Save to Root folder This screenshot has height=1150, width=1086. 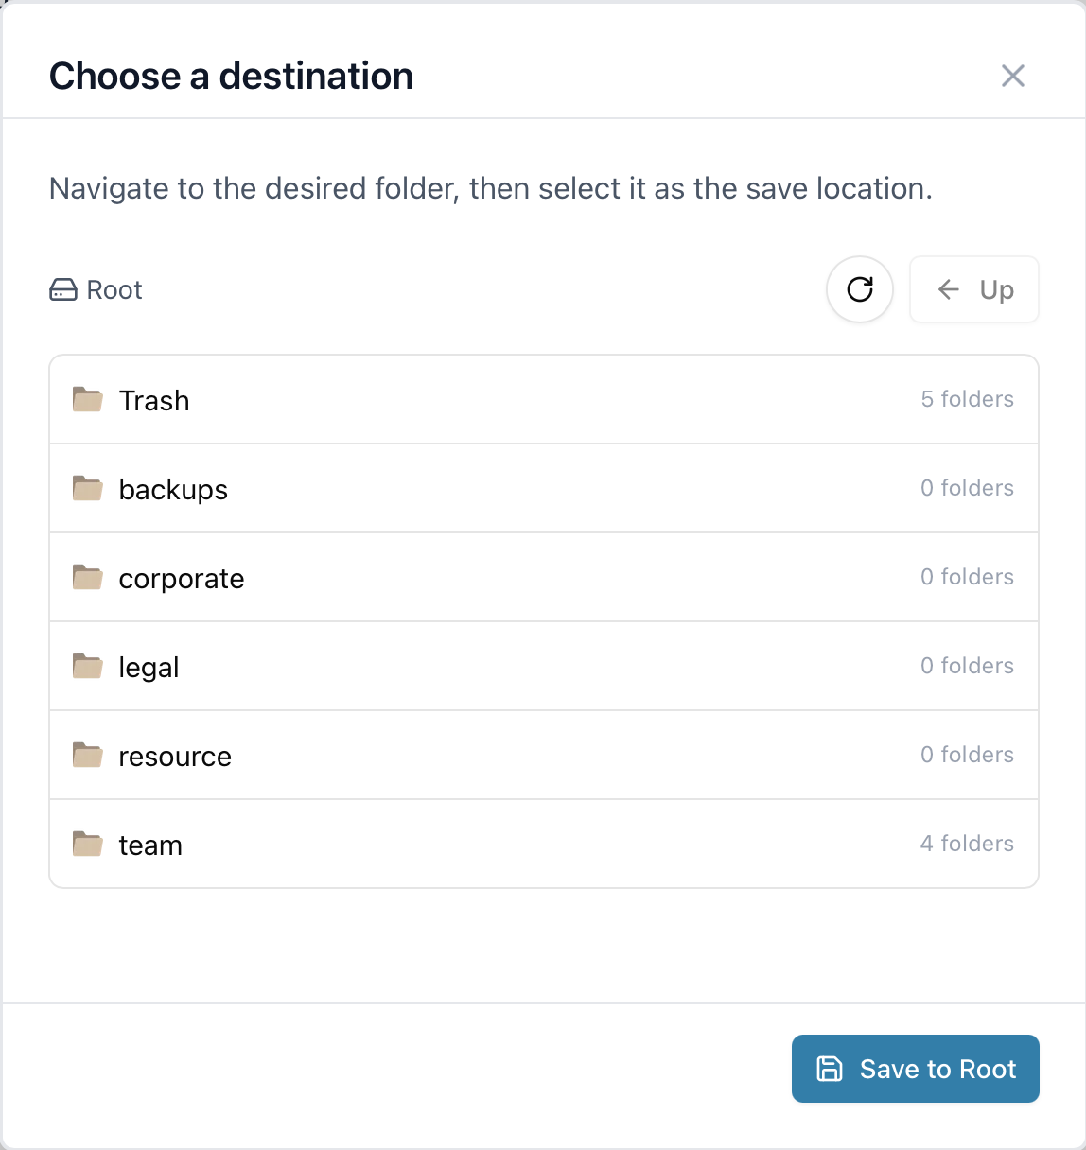click(916, 1069)
